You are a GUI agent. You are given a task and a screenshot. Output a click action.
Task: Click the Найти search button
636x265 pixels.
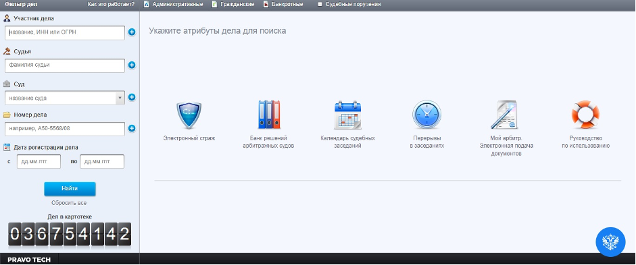pos(70,189)
